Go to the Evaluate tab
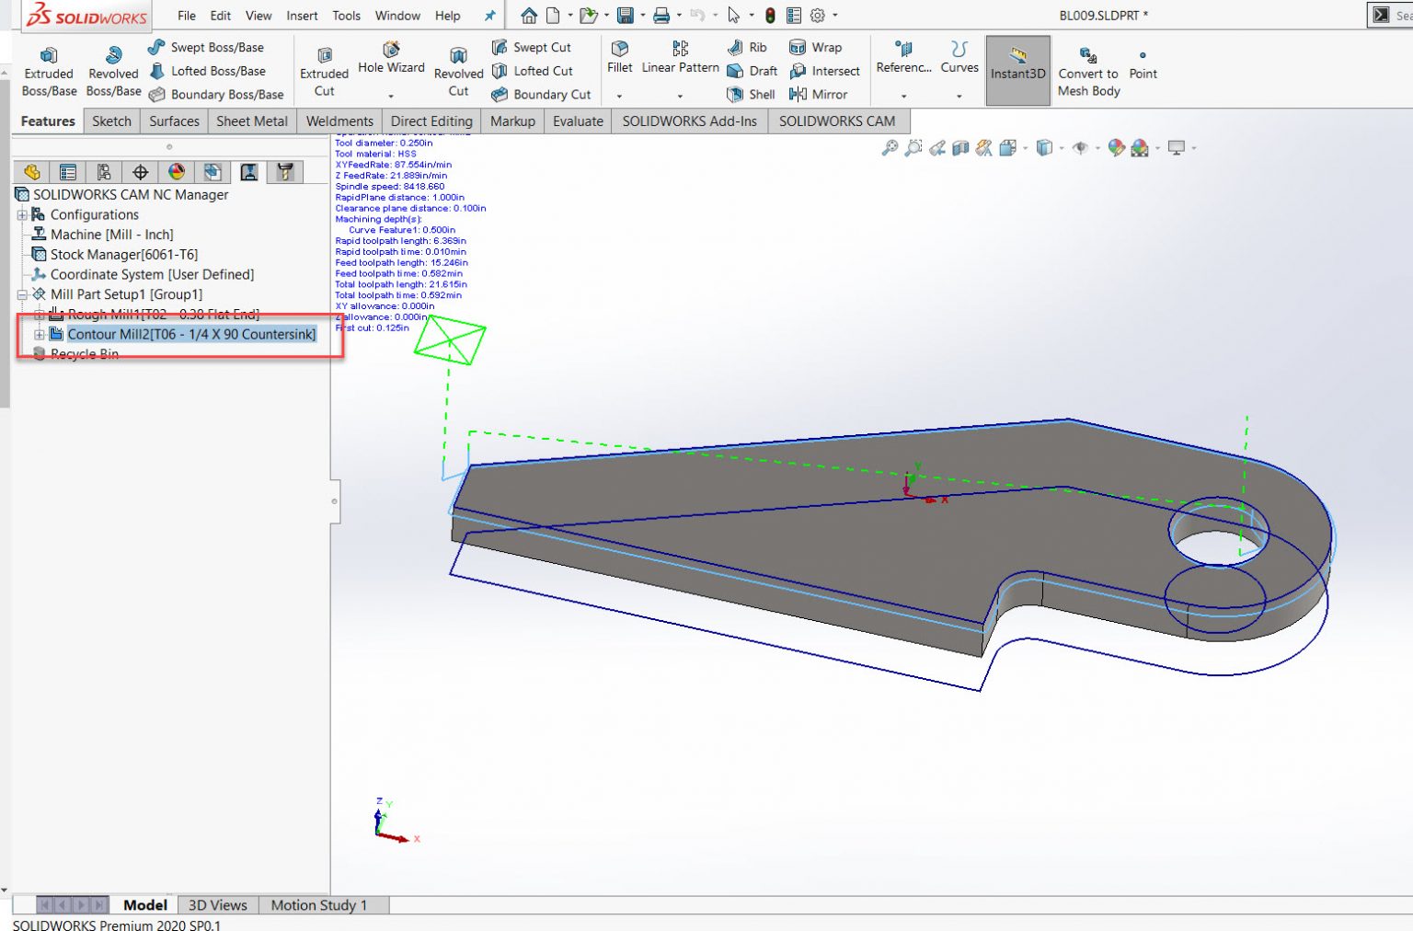 point(578,121)
